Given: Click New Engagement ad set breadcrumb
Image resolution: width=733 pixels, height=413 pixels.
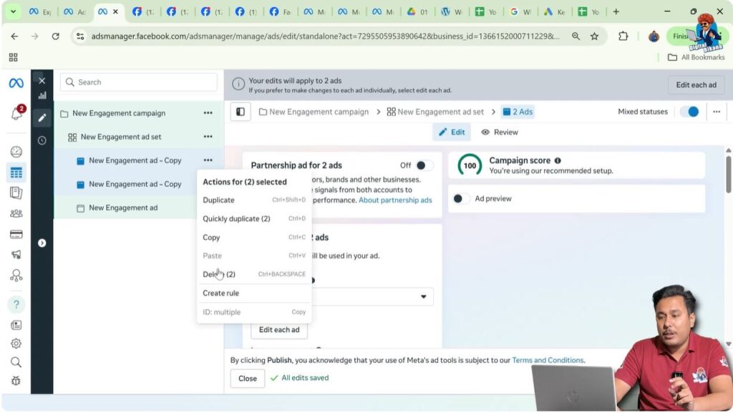Looking at the screenshot, I should pyautogui.click(x=435, y=112).
